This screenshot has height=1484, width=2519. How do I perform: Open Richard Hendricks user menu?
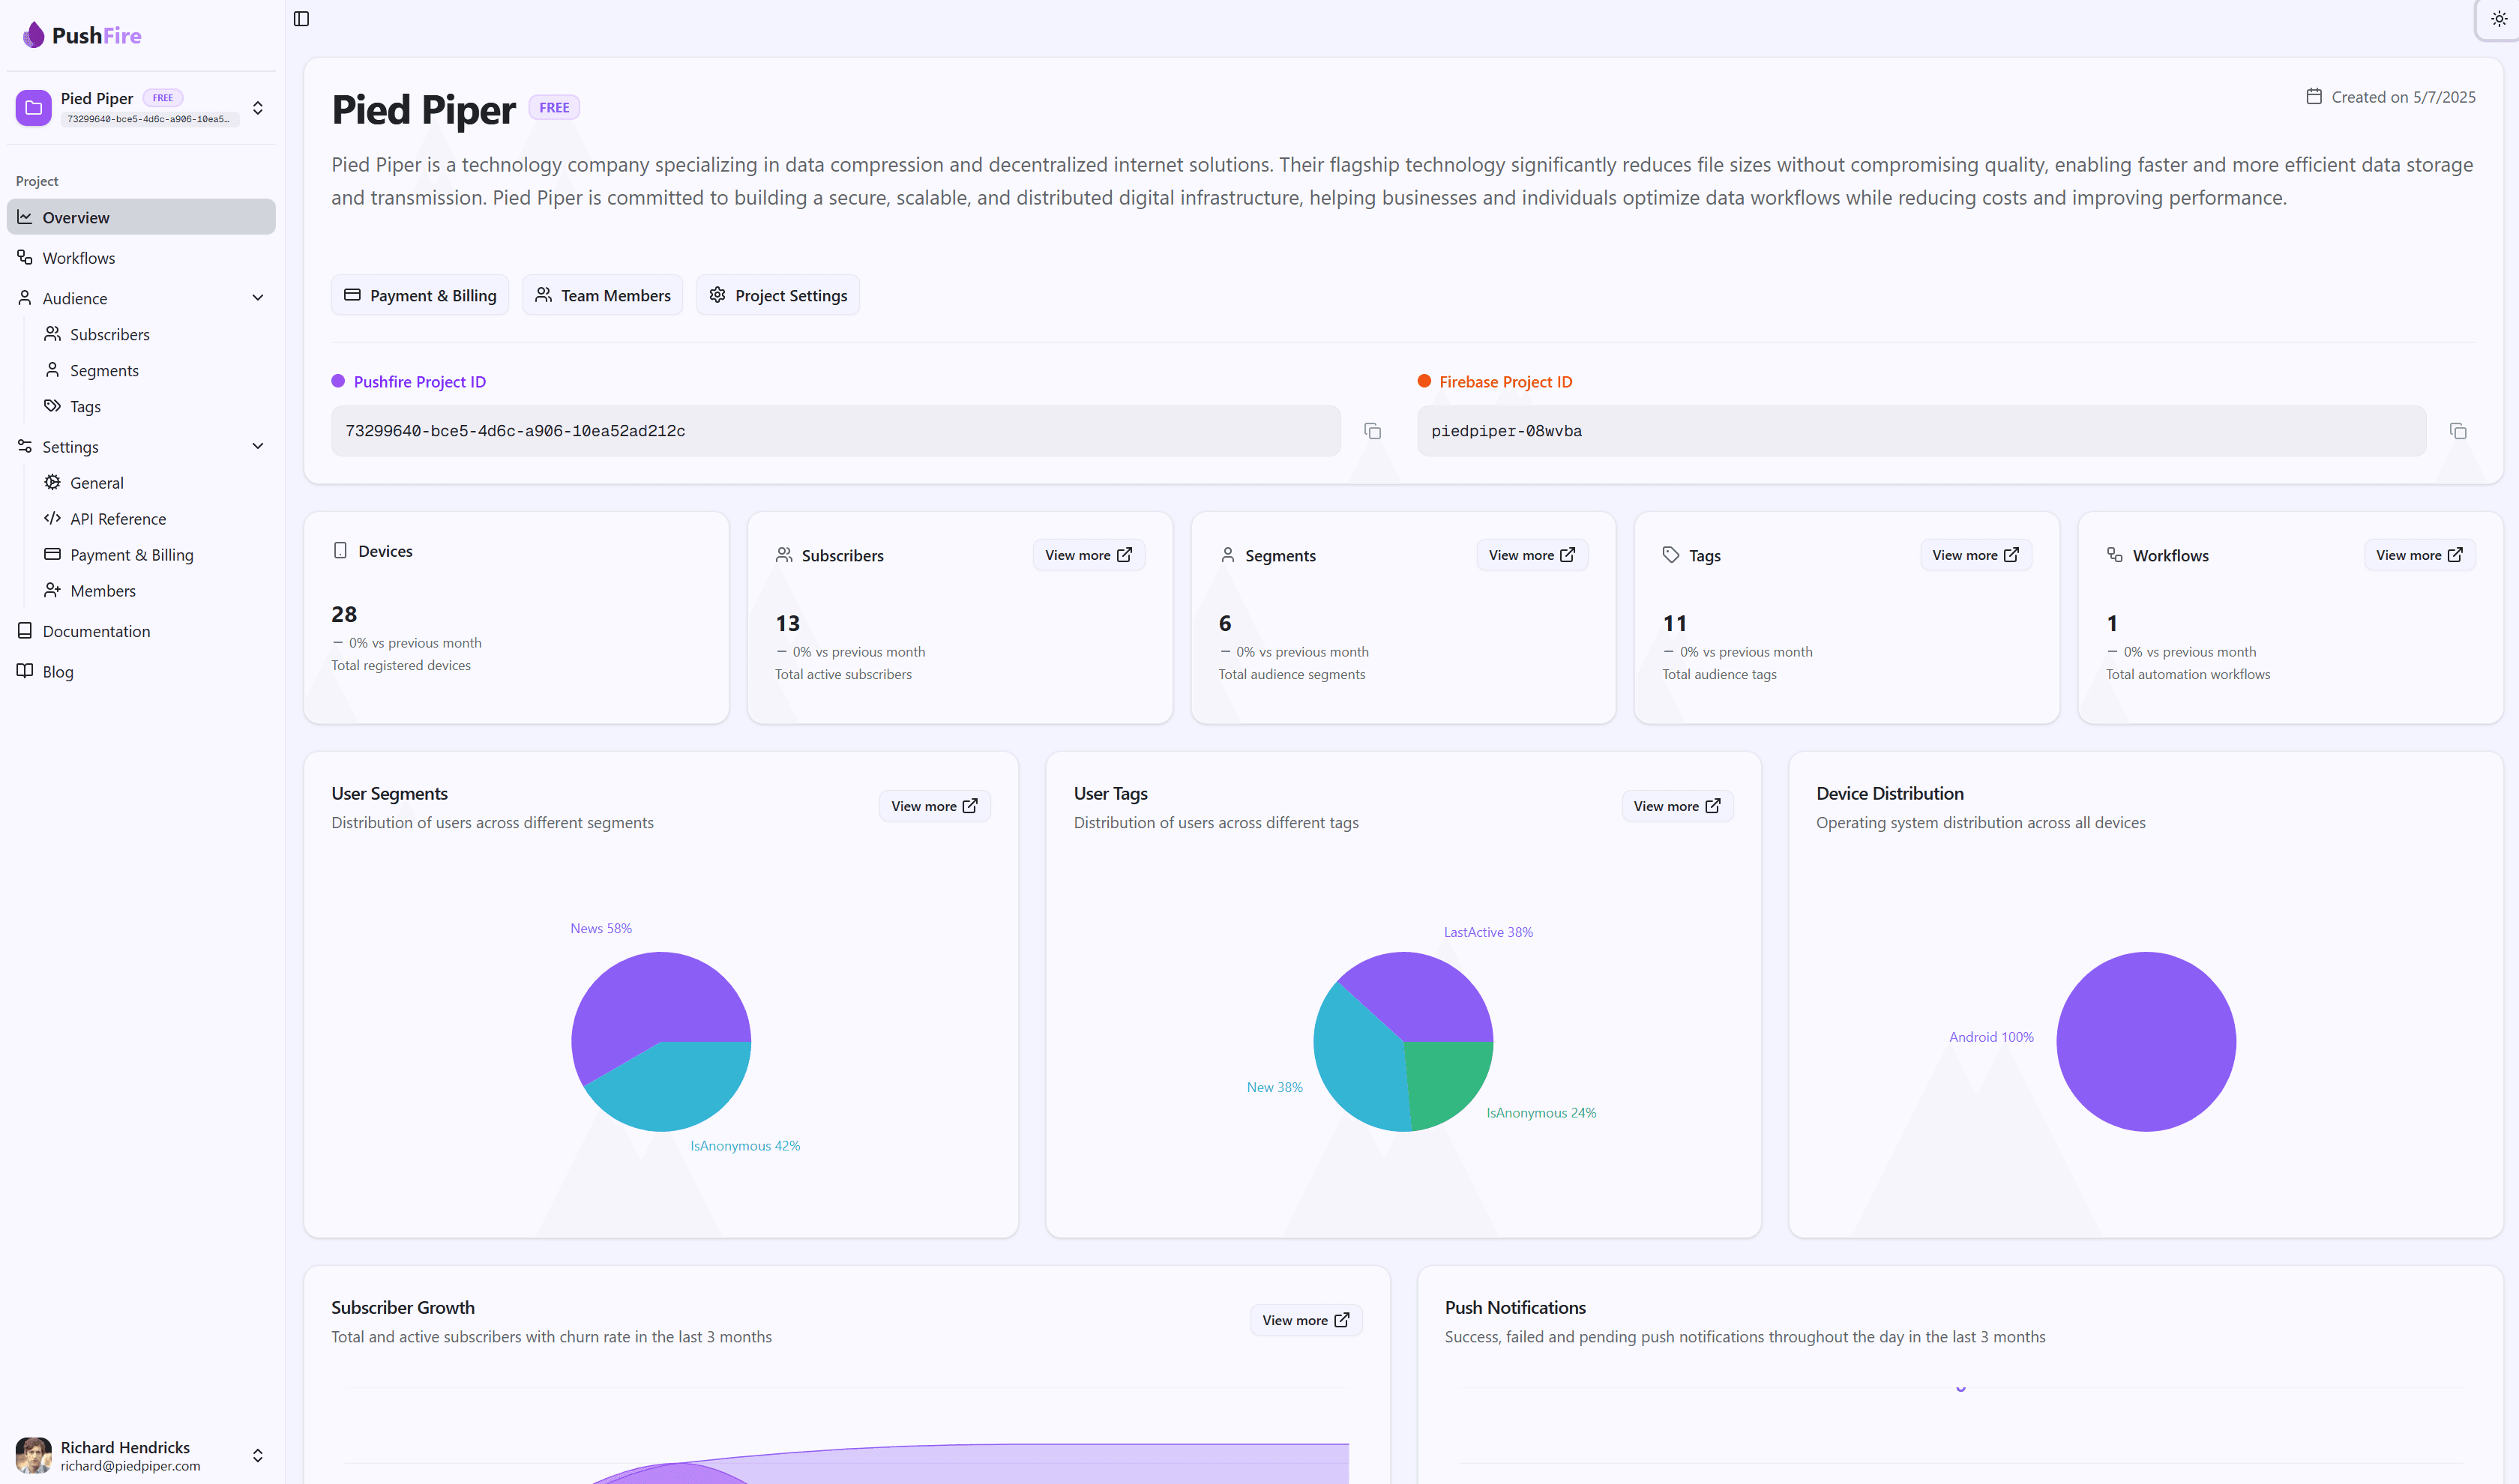click(257, 1455)
